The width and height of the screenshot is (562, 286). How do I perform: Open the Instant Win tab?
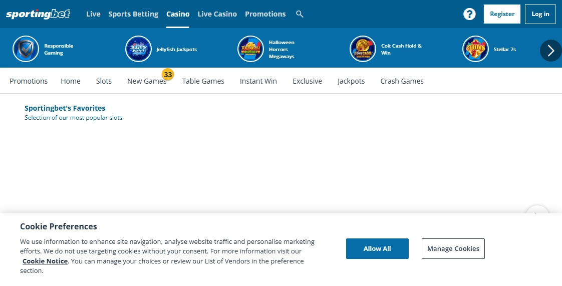click(258, 81)
